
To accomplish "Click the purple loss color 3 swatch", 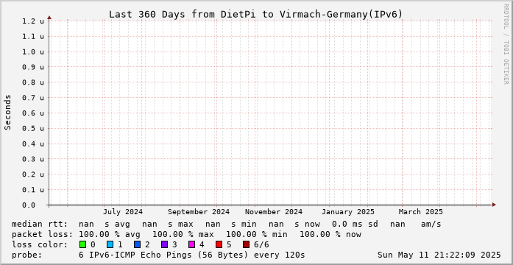I will click(165, 244).
